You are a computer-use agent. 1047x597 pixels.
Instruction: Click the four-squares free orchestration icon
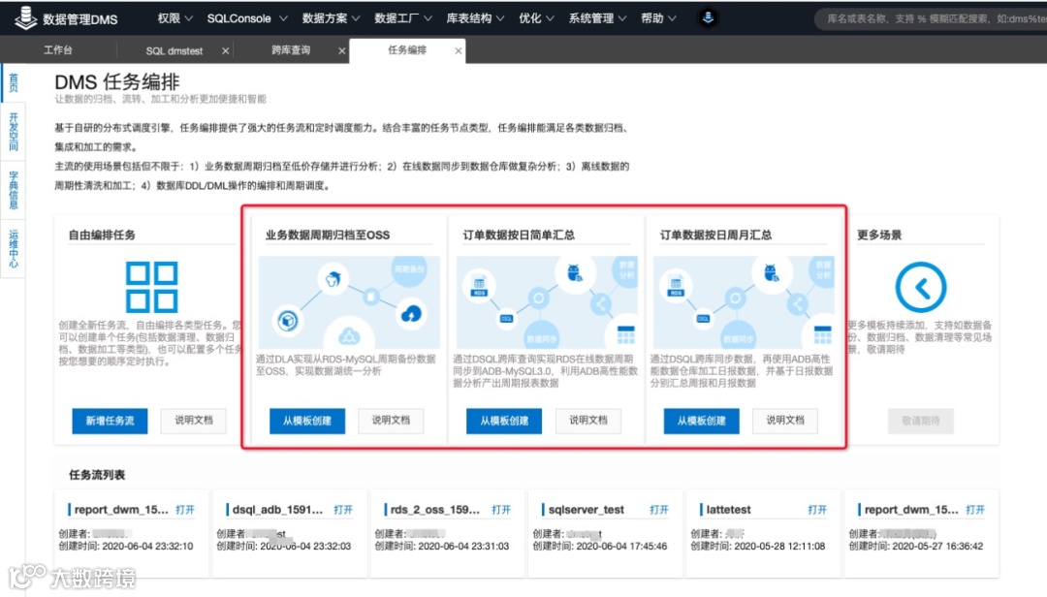[x=151, y=287]
